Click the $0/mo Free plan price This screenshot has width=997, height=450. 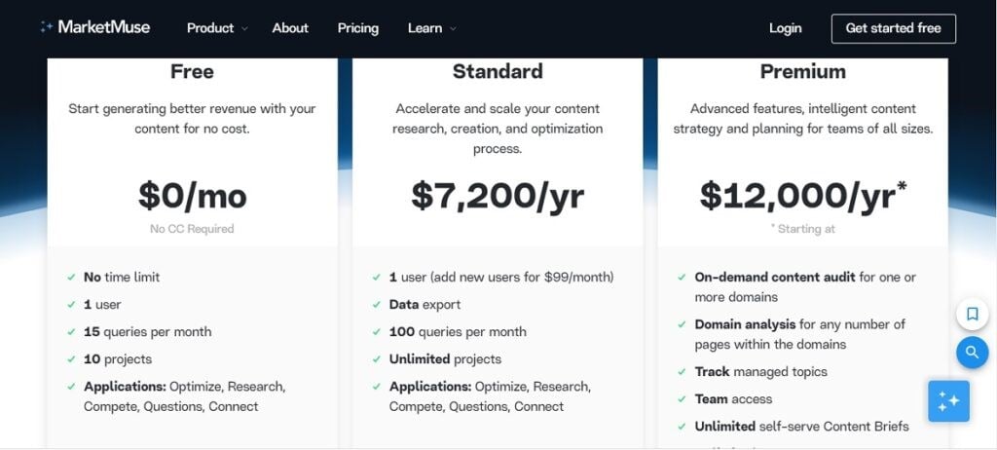192,196
